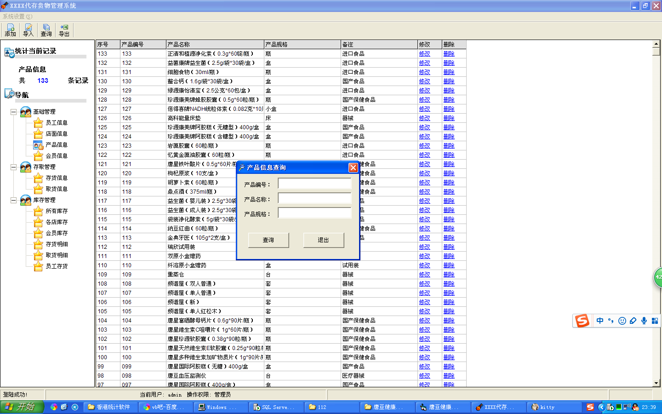
Task: Click the 退出 button in the dialog
Action: (324, 240)
